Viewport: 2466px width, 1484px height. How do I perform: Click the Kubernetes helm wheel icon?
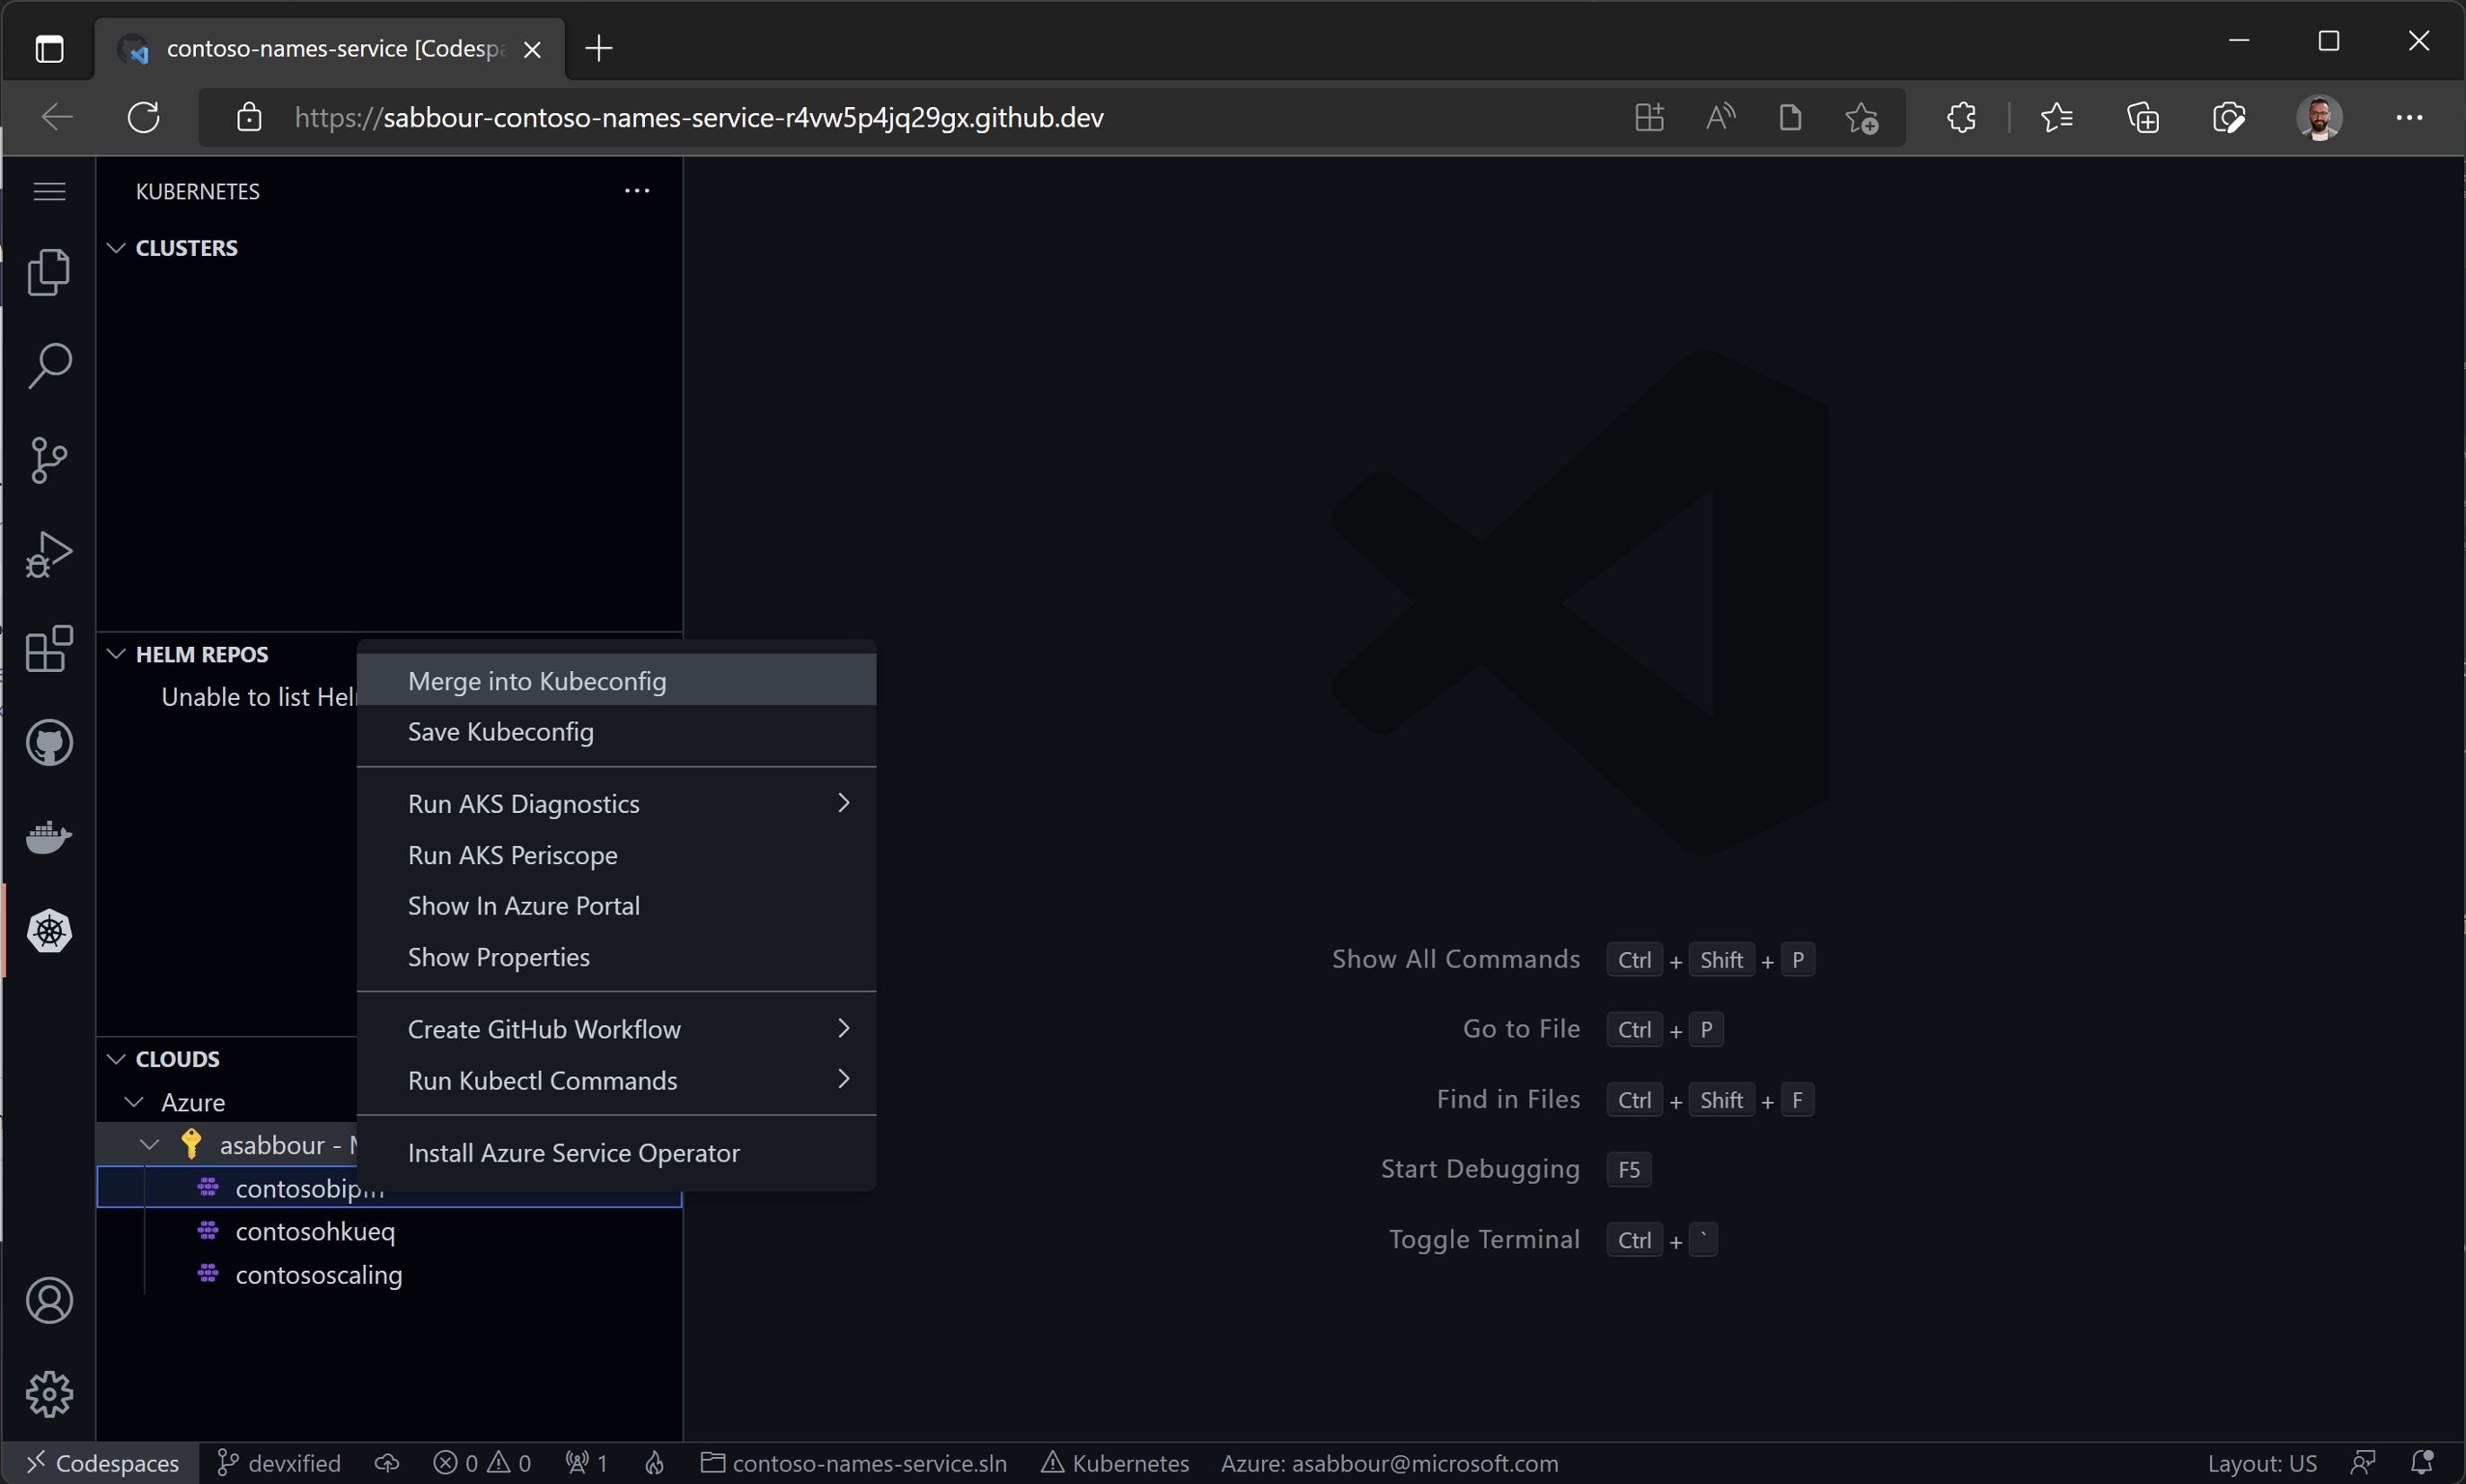pyautogui.click(x=49, y=931)
